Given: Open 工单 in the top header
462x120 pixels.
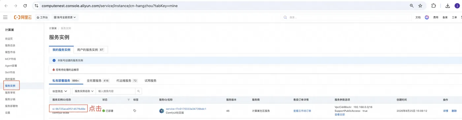Looking at the screenshot, I should point(454,17).
